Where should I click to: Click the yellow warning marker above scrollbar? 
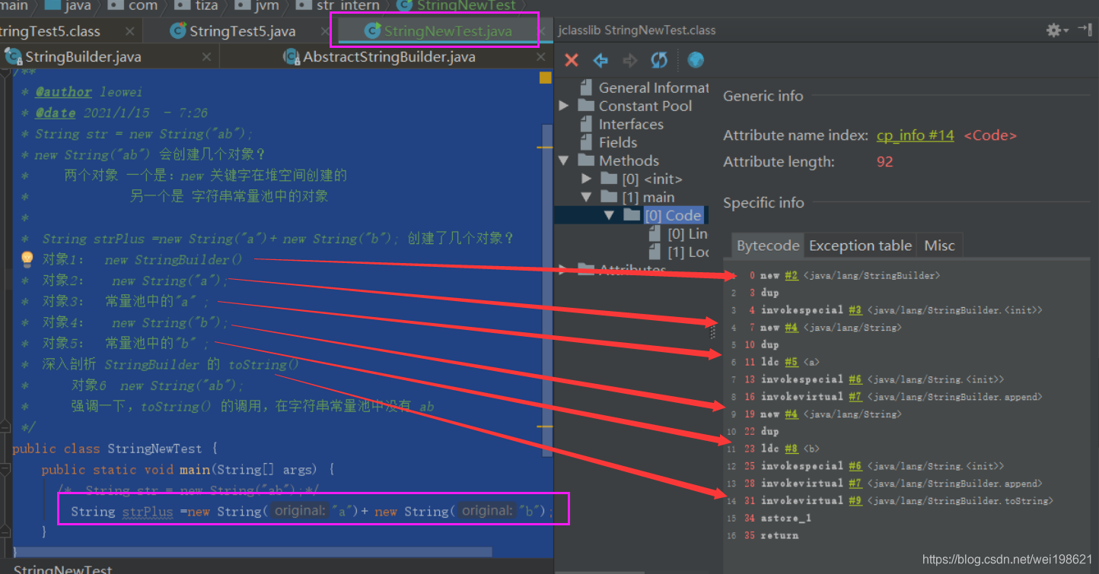point(545,78)
